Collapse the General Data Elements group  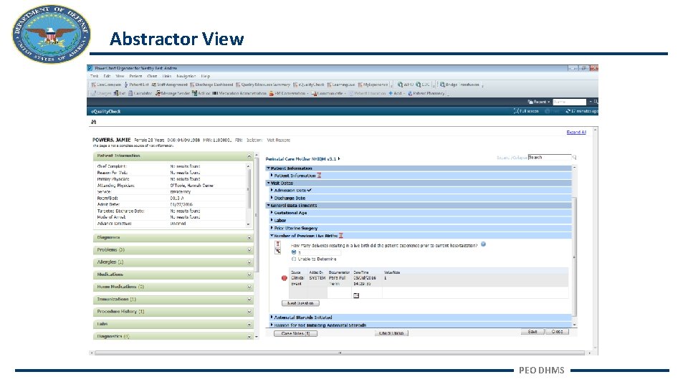[x=268, y=205]
